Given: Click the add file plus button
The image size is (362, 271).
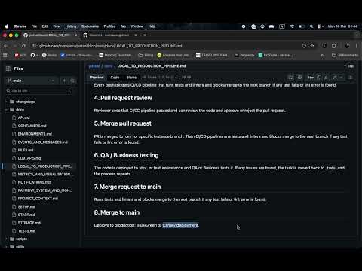Looking at the screenshot, I should pos(64,81).
